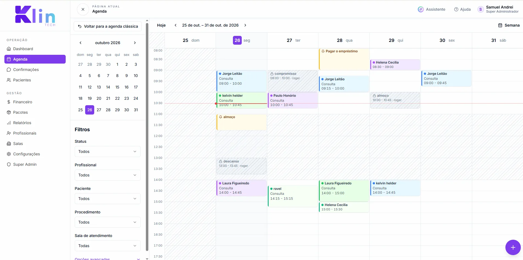Screen dimensions: 523x260
Task: Click the scroll-down arrow of the filter panel
Action: (147, 258)
